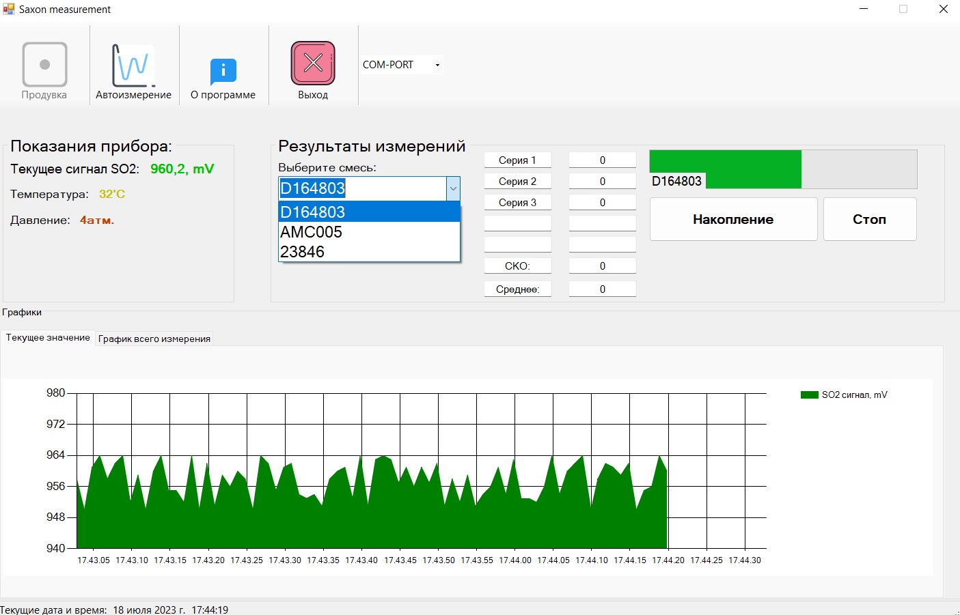The image size is (960, 615).
Task: Open the COM-PORT selection dropdown
Action: click(x=436, y=64)
